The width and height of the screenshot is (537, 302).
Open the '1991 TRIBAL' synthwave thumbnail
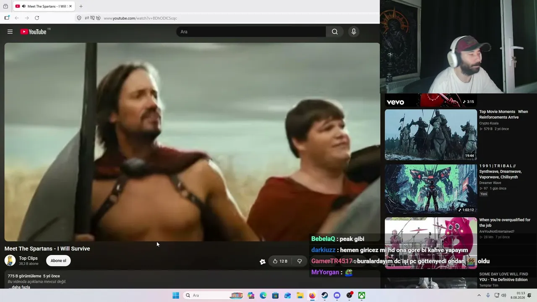click(431, 189)
